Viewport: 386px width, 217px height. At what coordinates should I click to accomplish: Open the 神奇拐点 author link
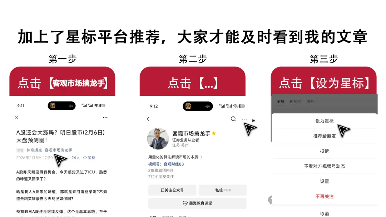click(34, 150)
